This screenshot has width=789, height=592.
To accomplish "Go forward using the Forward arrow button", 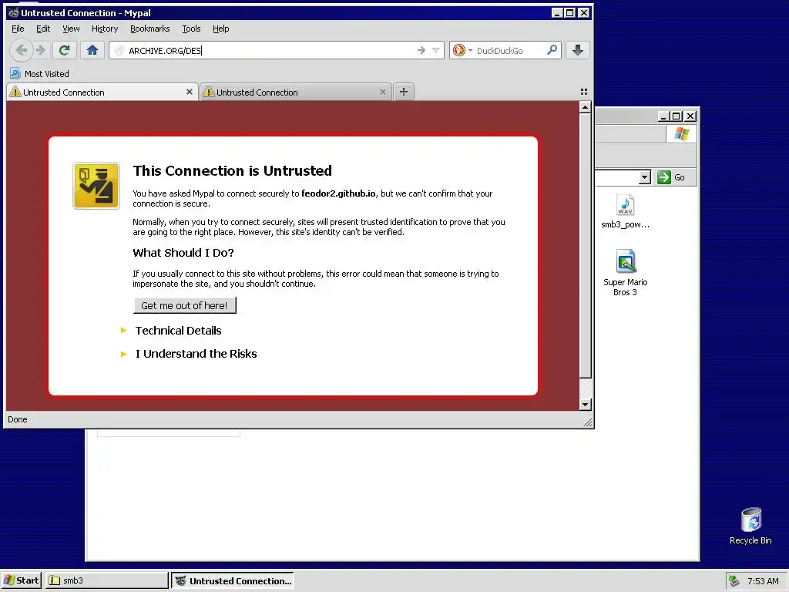I will (42, 50).
